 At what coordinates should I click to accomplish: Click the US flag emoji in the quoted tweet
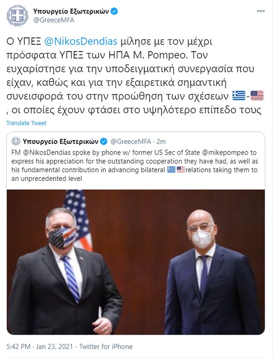[181, 170]
